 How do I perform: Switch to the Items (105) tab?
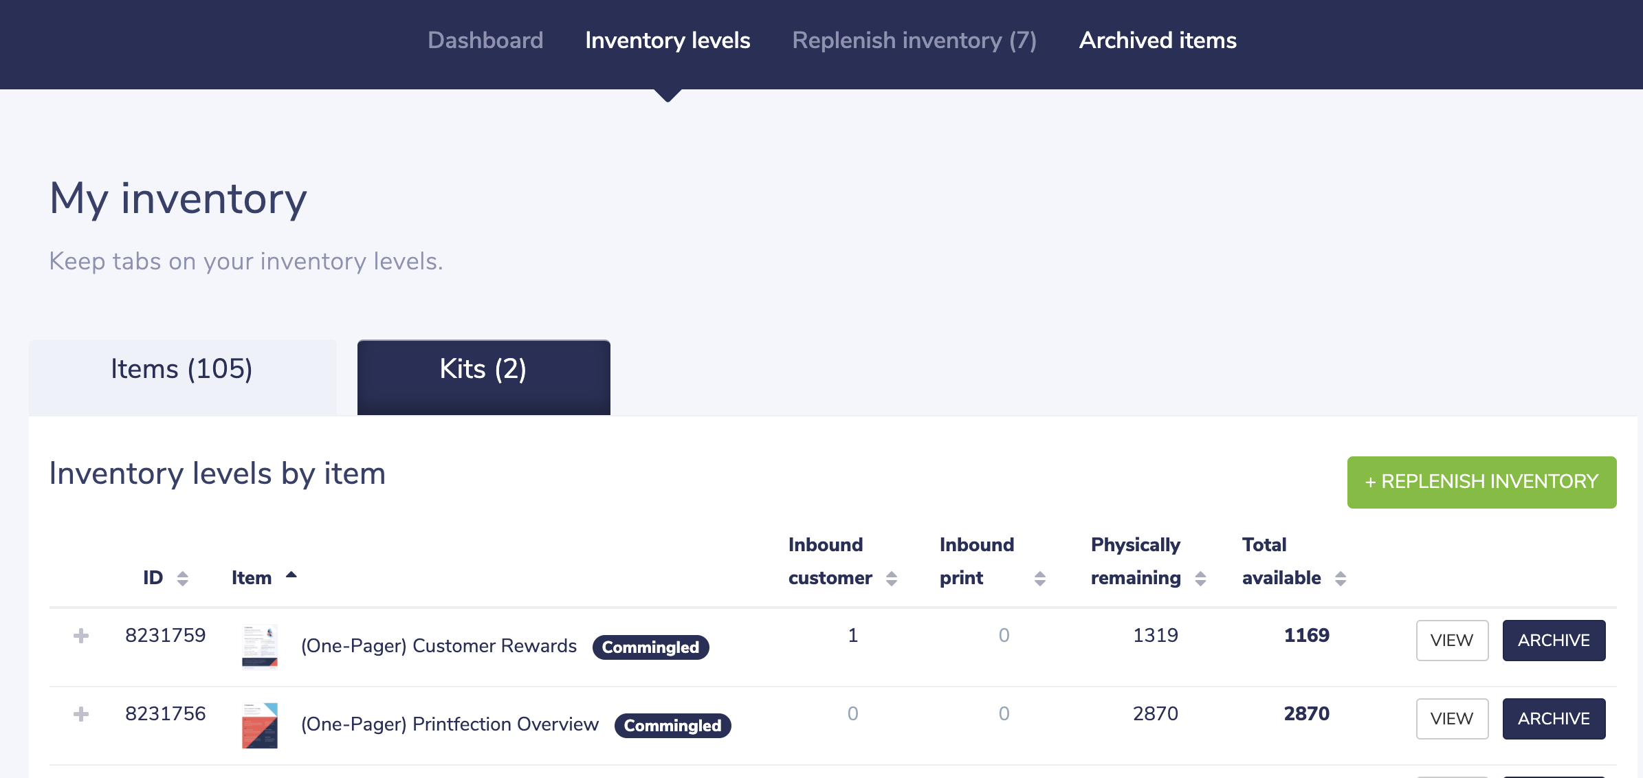click(182, 370)
